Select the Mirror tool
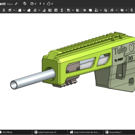135x135 pixels. click(78, 10)
